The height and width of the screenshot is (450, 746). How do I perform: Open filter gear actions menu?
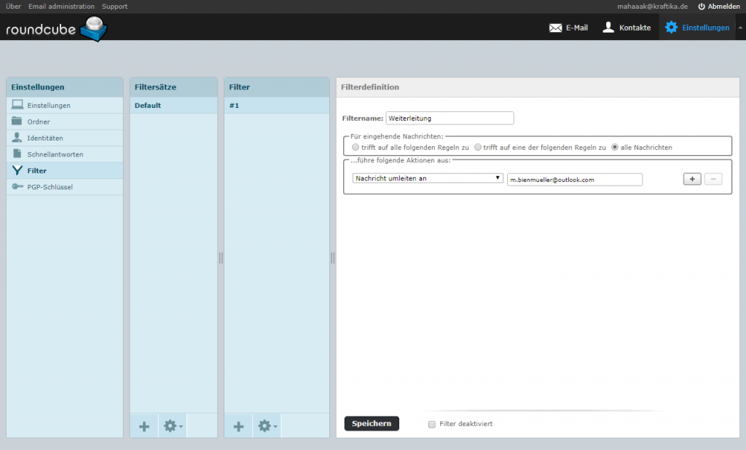point(267,426)
